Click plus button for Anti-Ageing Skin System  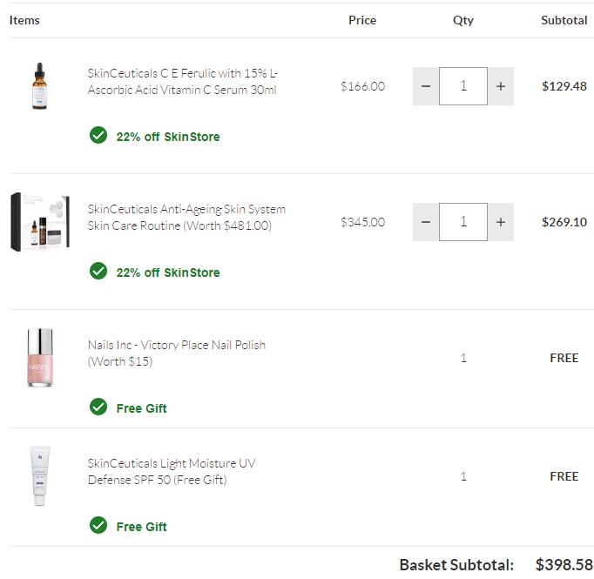tap(500, 222)
